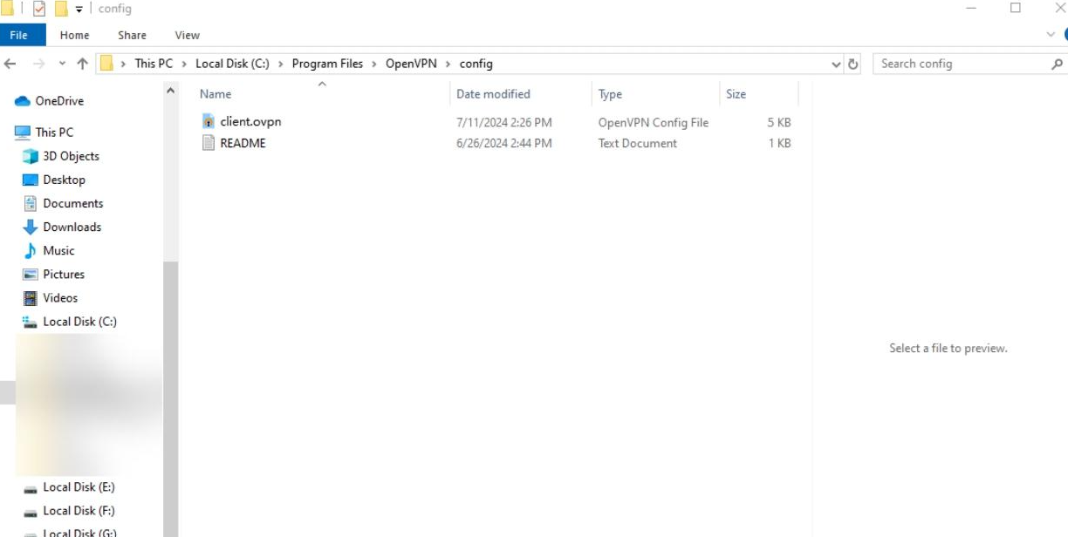Open the Downloads folder

(x=72, y=227)
